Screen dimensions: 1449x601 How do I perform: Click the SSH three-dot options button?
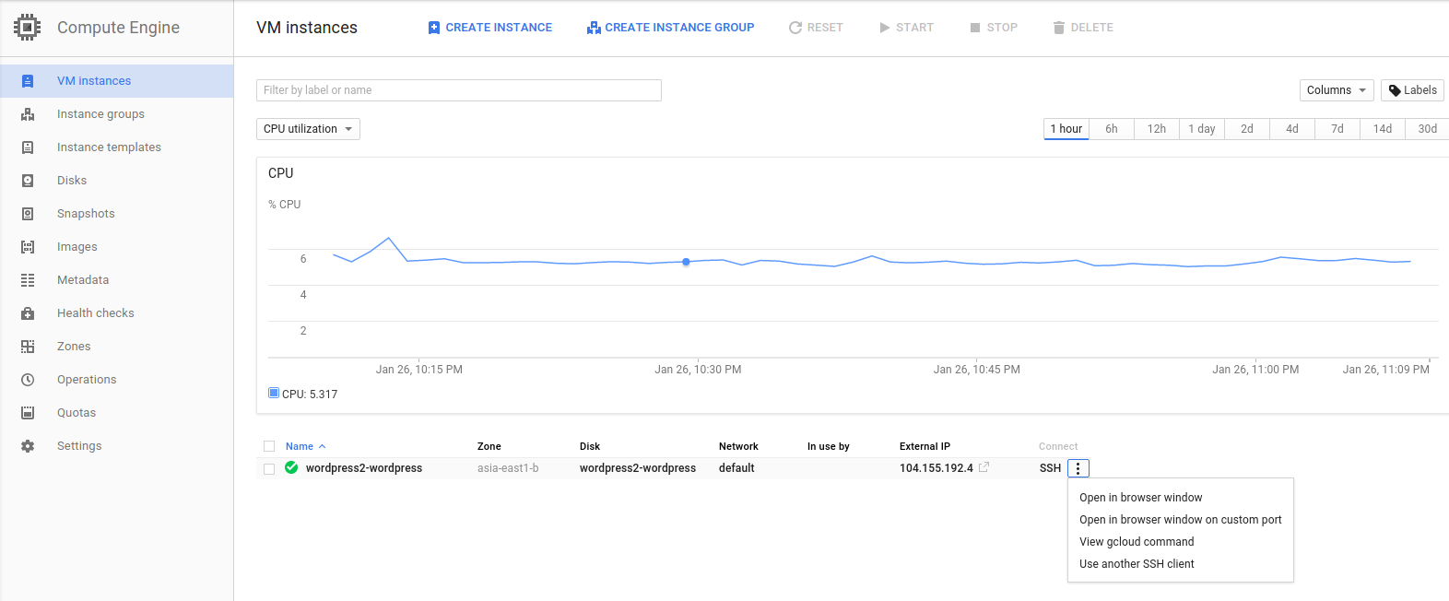[1078, 468]
